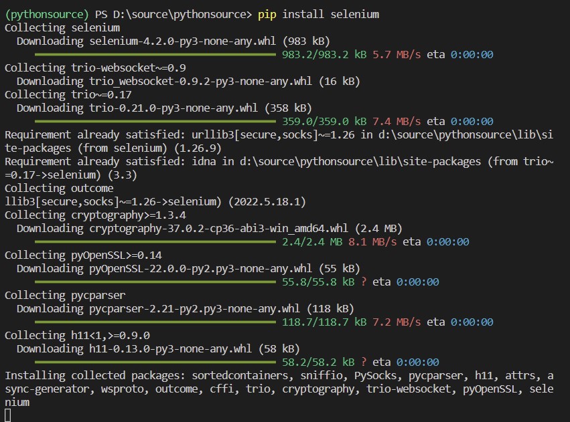Click 'Collecting trio-websocket~=0.9' line
570x422 pixels.
95,68
